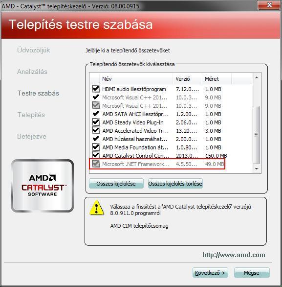Click black checkmark beside first Microsoft Visual C++
282x287 pixels.
coord(96,97)
